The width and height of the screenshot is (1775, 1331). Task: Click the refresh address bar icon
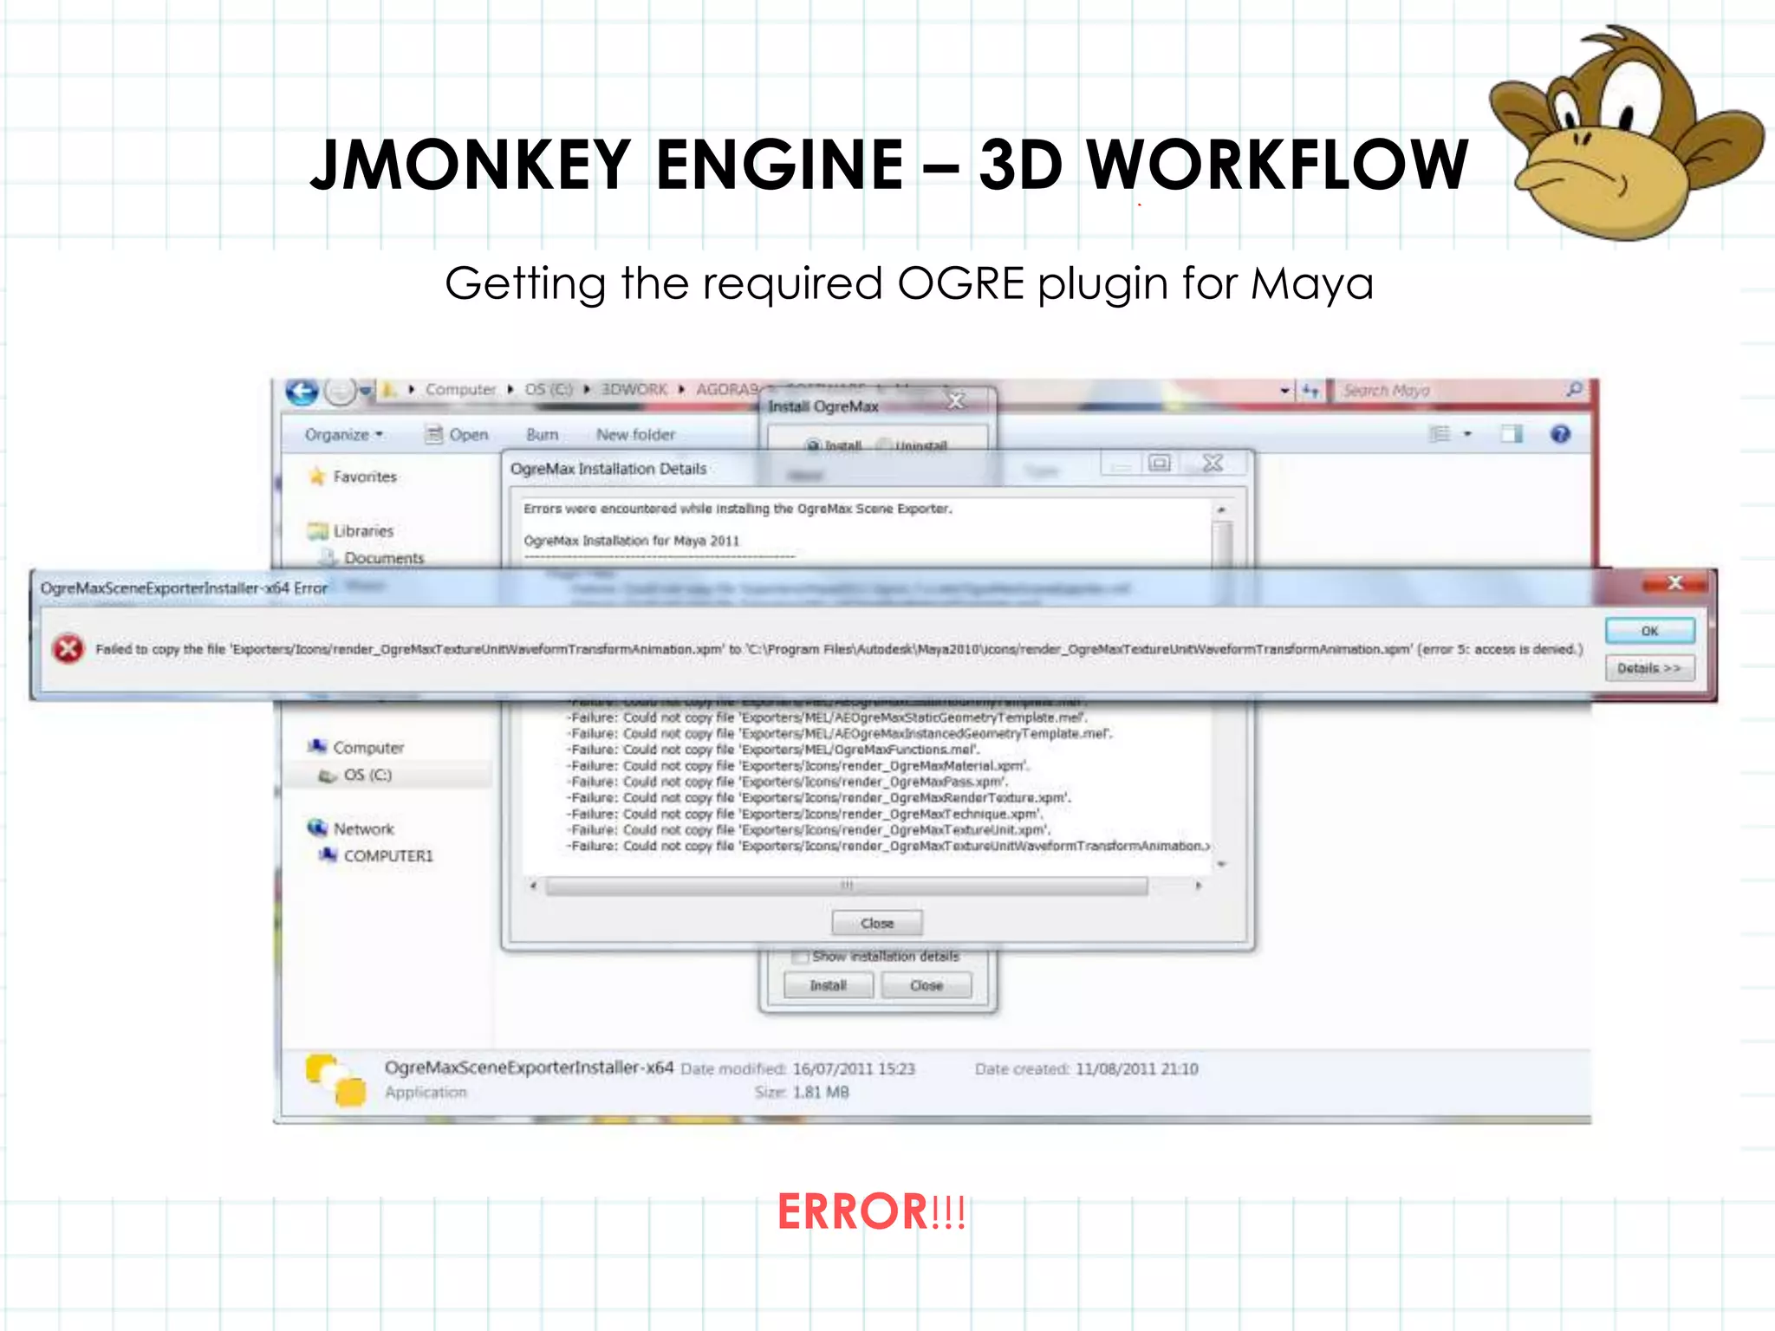[1310, 391]
